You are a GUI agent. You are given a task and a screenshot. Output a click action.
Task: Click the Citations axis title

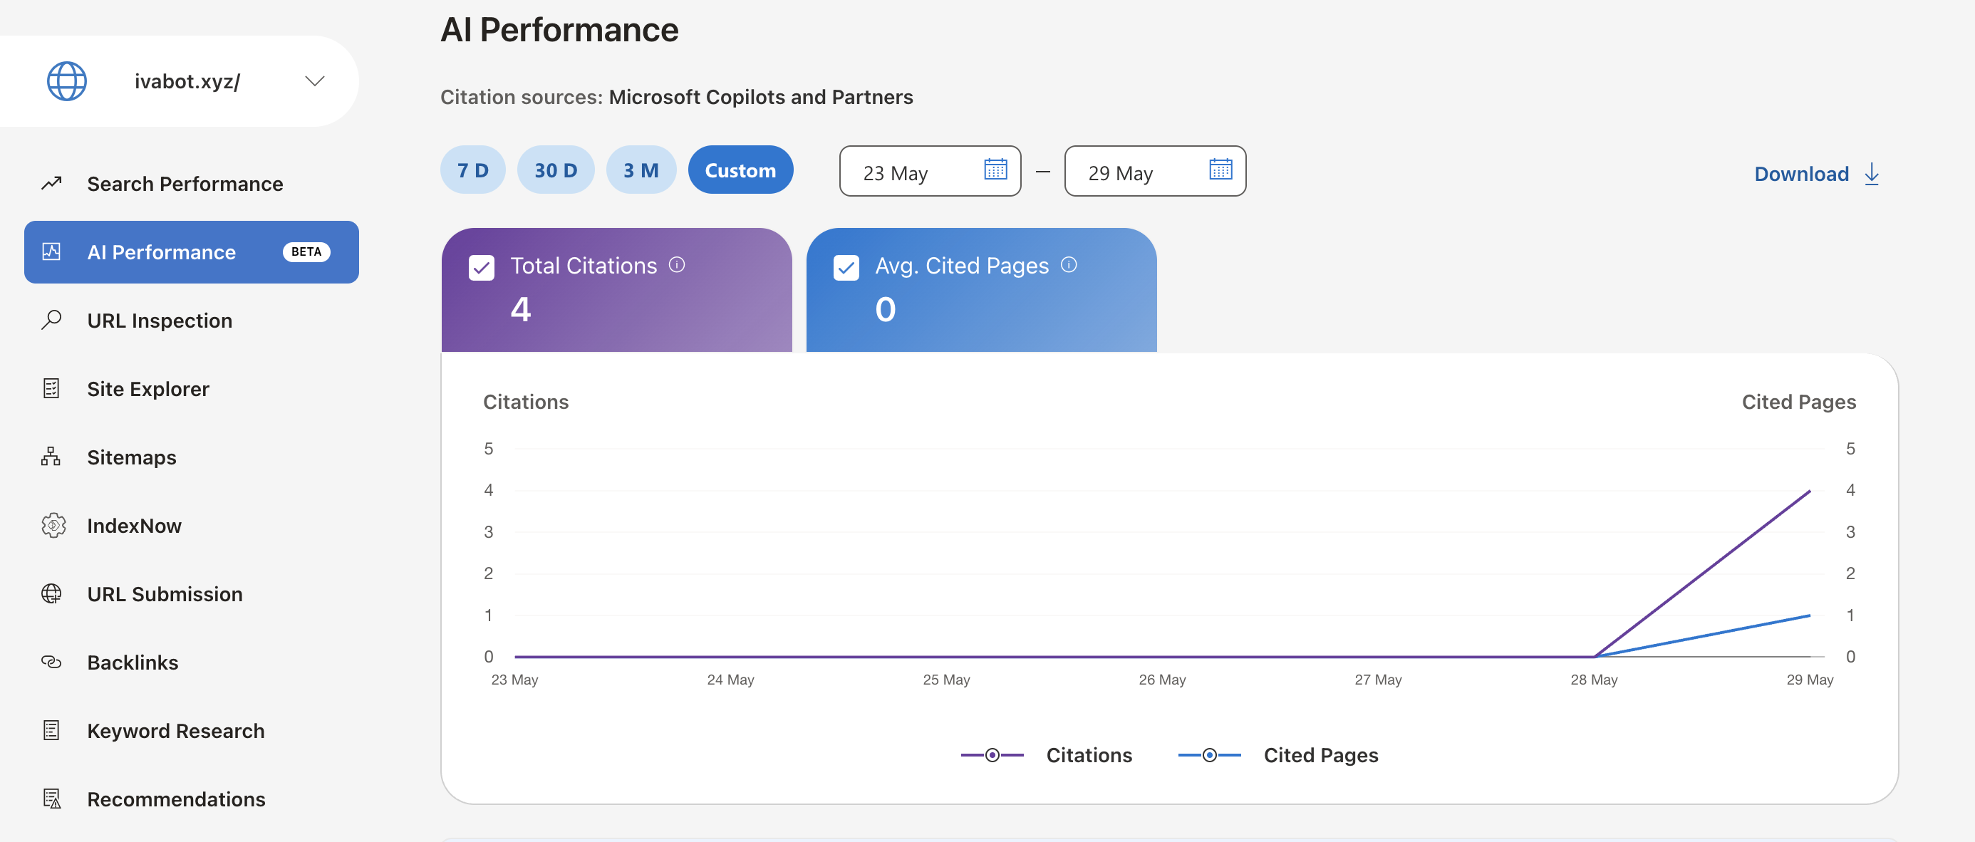tap(526, 402)
